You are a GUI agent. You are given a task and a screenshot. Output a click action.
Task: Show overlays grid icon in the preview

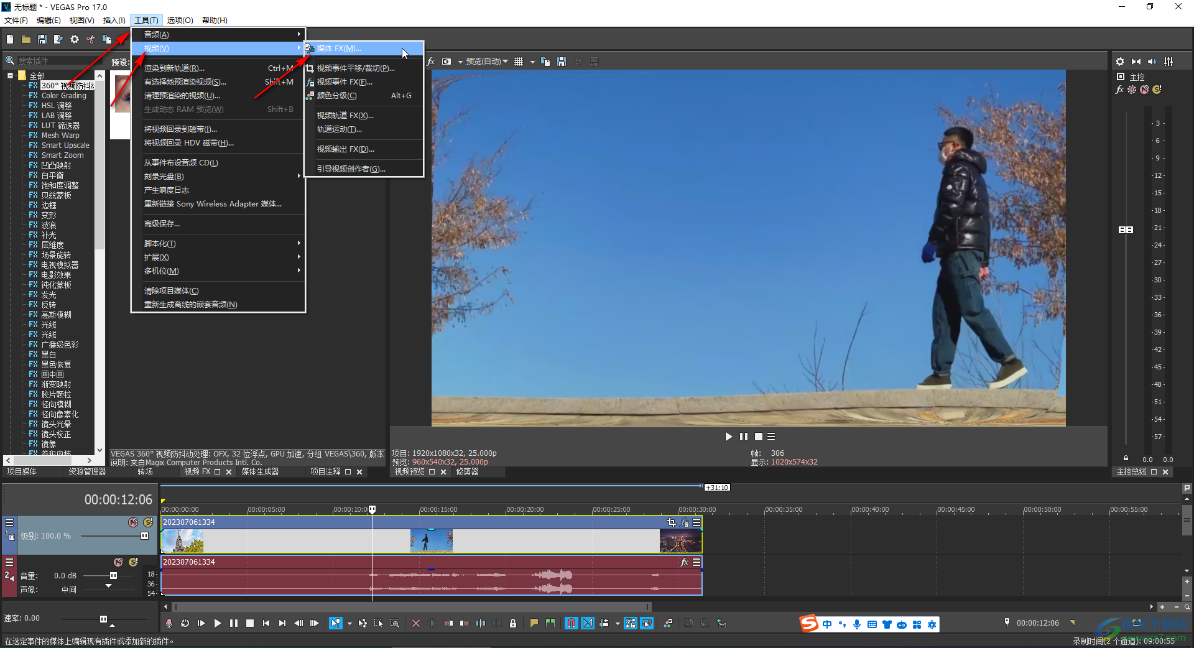coord(519,62)
